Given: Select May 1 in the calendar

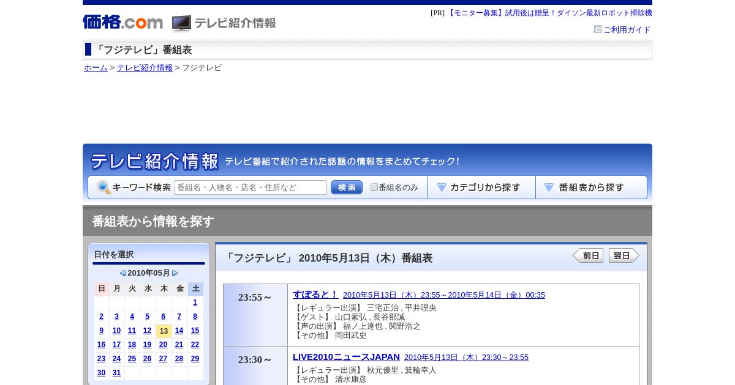Looking at the screenshot, I should pyautogui.click(x=195, y=302).
